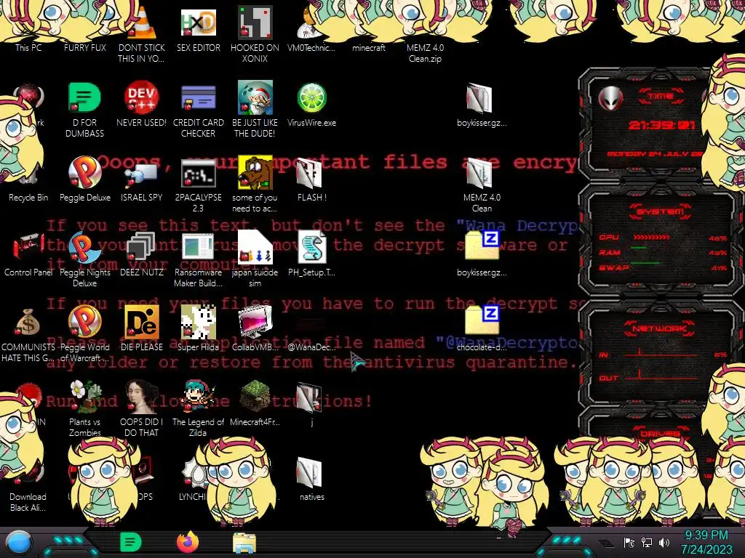
Task: Select the HOOKED ON XONIX icon
Action: tap(255, 23)
